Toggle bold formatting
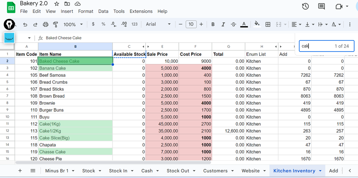This screenshot has width=358, height=178. point(213,24)
